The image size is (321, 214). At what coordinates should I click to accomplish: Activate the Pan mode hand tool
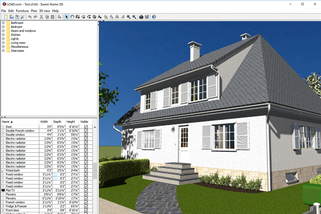click(x=72, y=17)
